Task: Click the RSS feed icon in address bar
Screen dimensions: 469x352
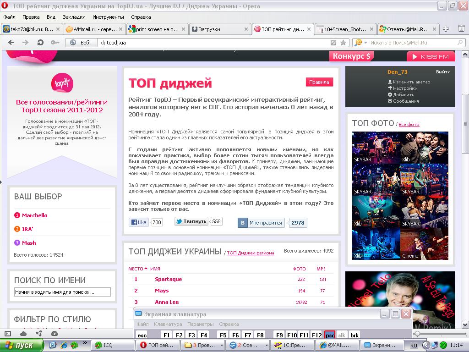Action: pos(334,43)
